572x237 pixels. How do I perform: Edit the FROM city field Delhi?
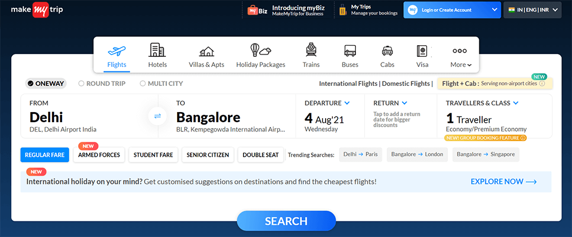pyautogui.click(x=89, y=116)
